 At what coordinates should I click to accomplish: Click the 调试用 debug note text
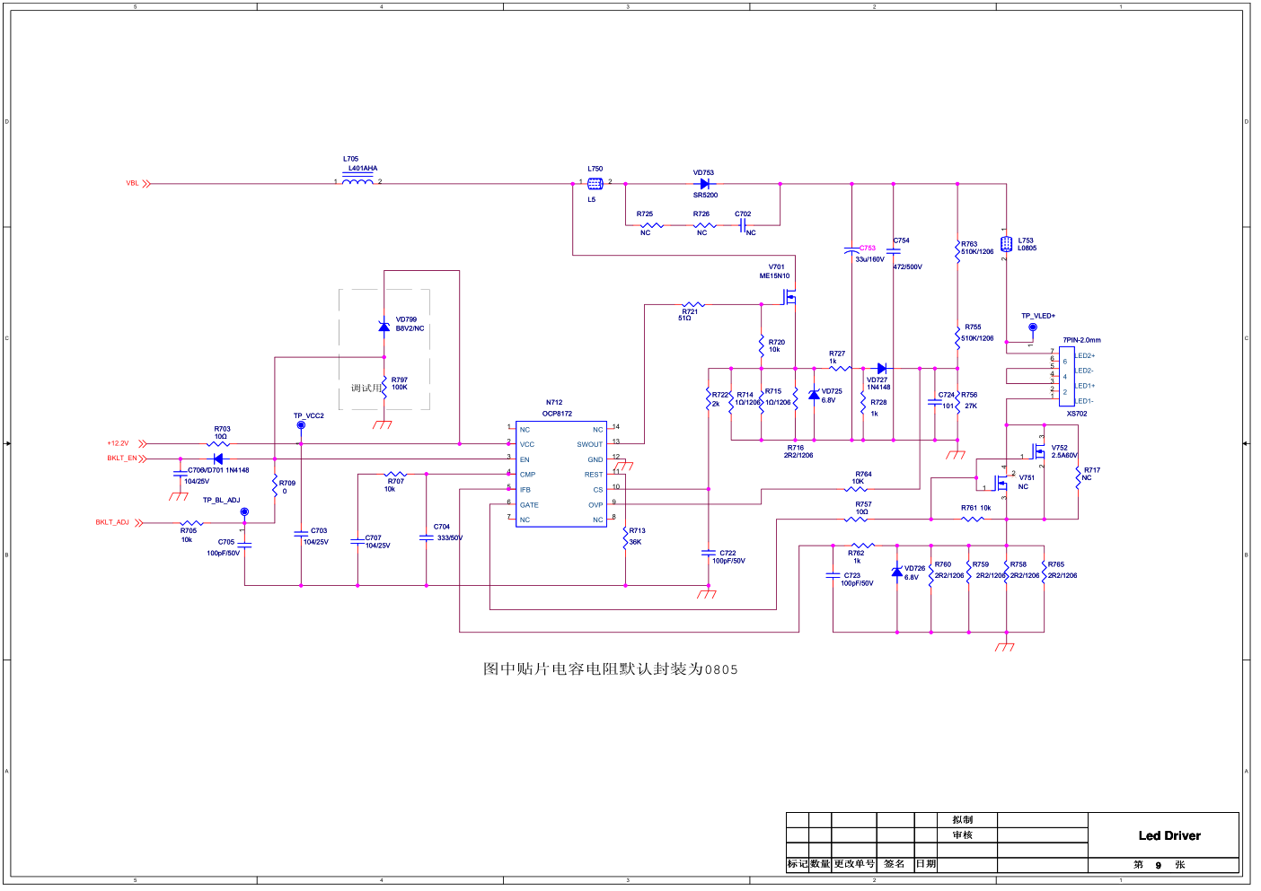point(366,389)
